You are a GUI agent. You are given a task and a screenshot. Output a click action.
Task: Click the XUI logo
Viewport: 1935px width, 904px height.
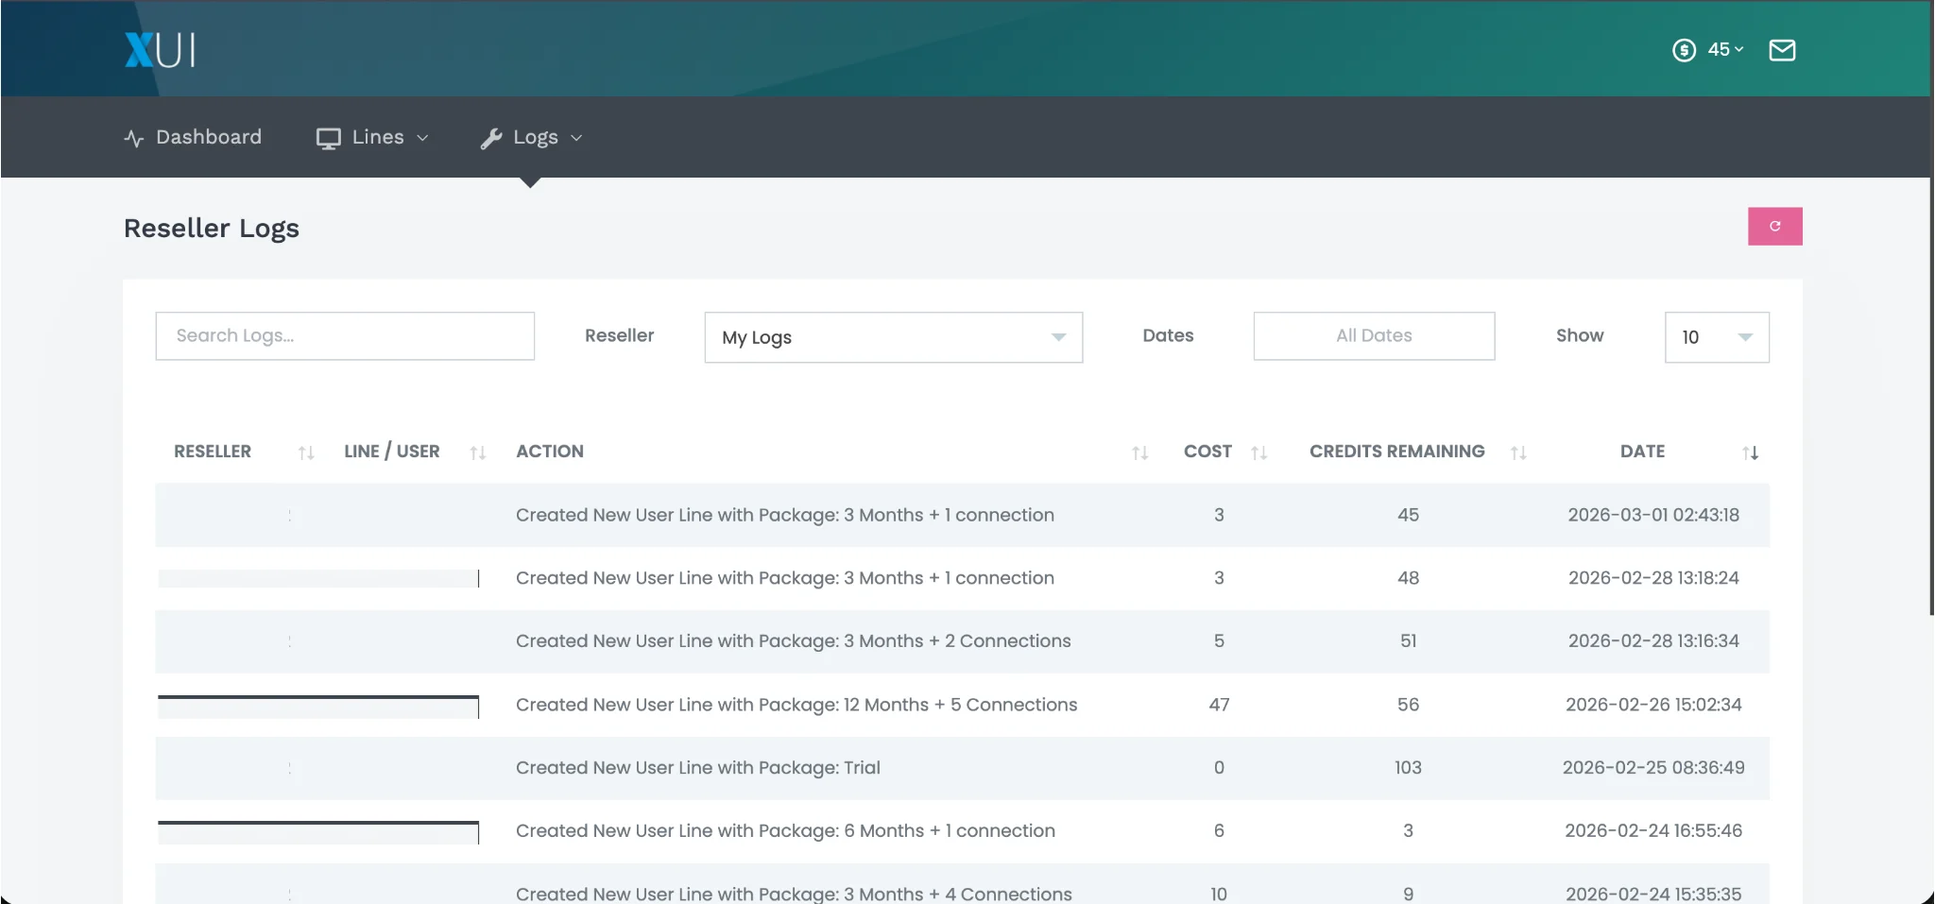tap(160, 50)
